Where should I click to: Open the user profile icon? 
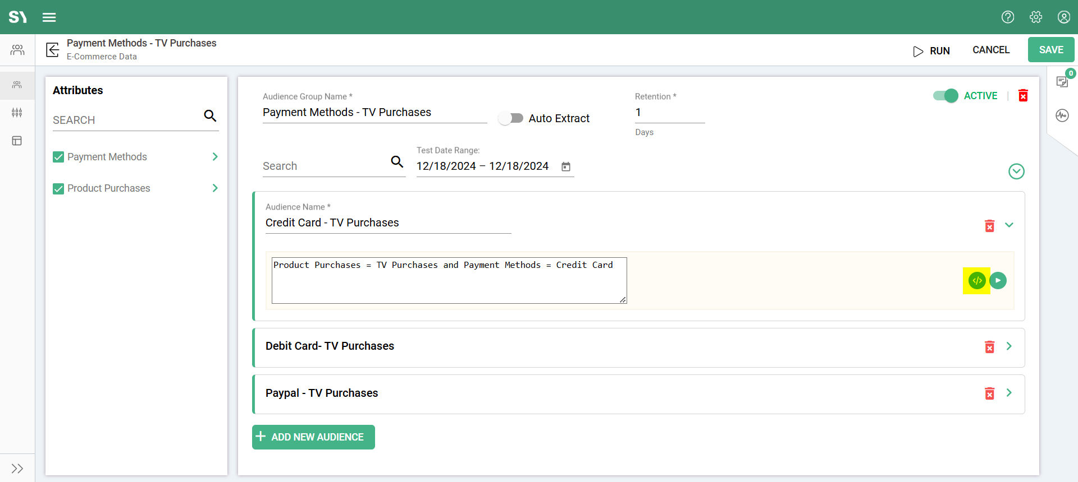[1063, 17]
